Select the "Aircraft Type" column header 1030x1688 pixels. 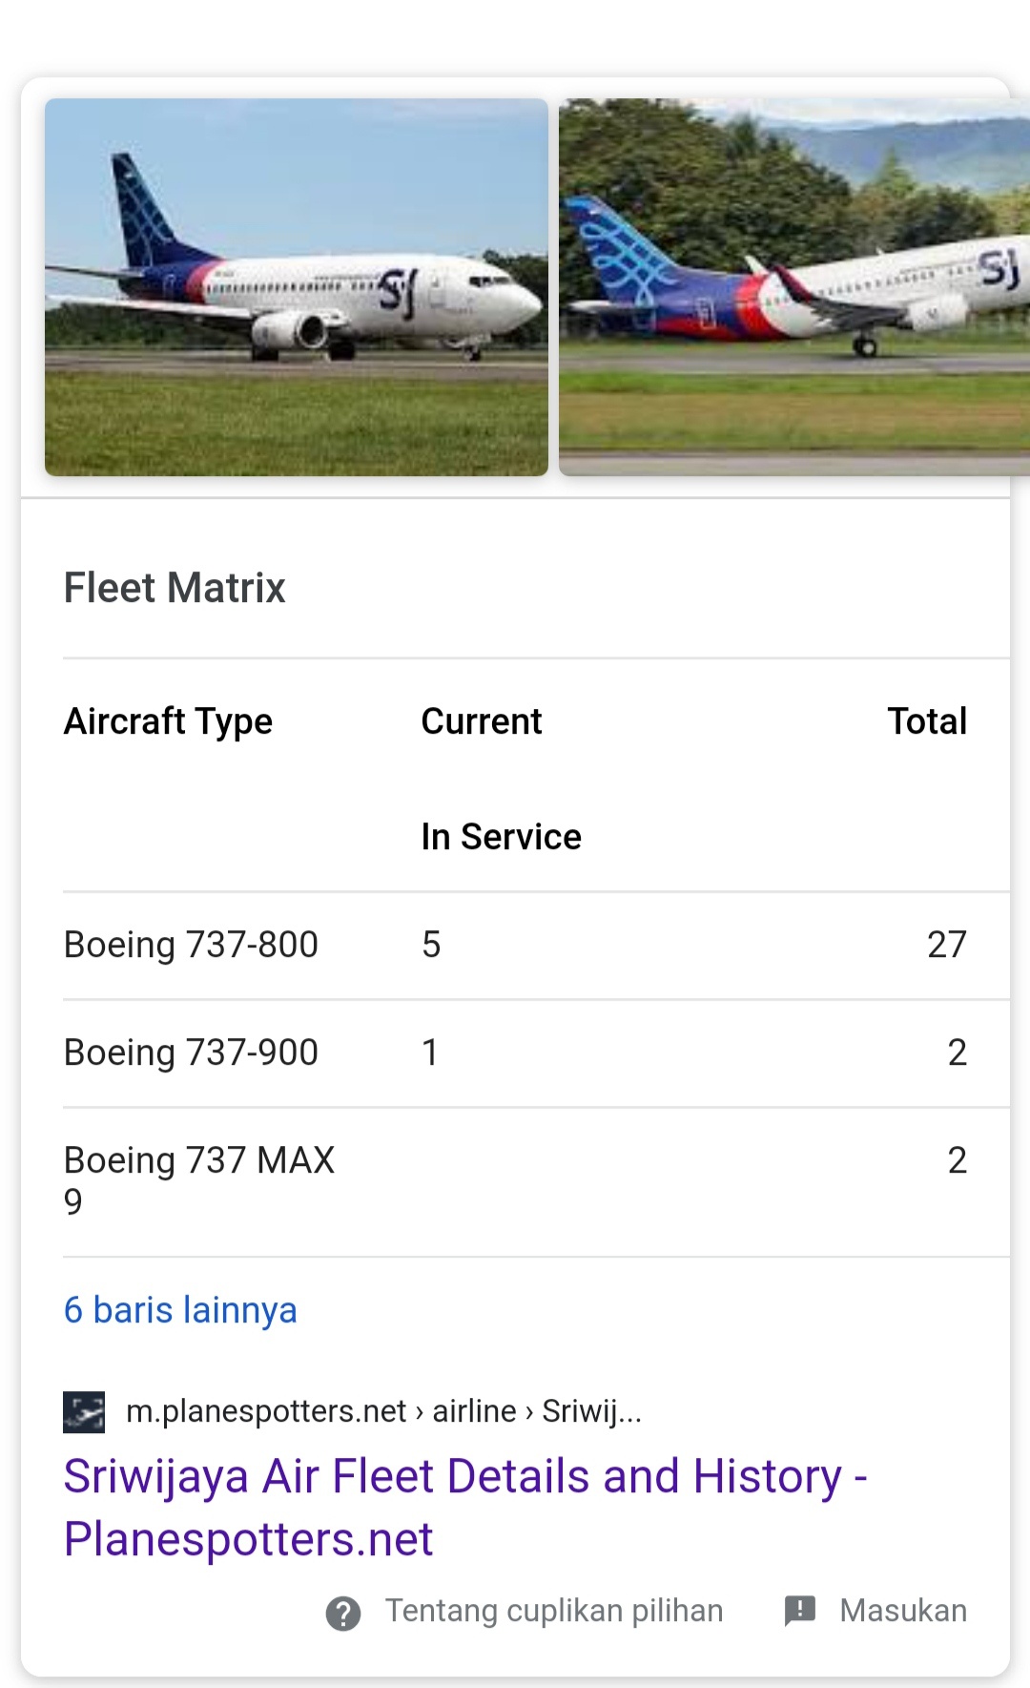(168, 721)
